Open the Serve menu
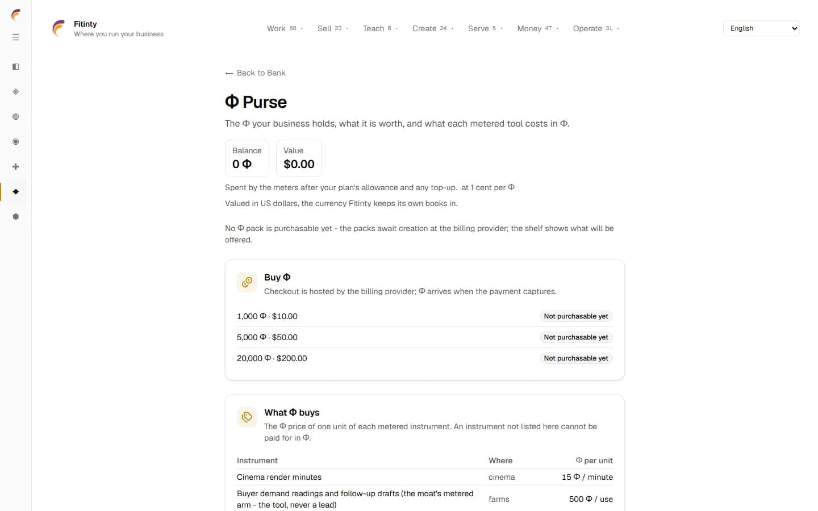 tap(485, 28)
